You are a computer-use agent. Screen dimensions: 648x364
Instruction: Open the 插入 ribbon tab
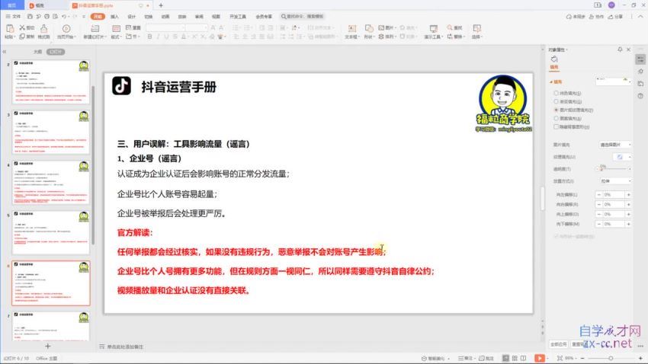[x=114, y=16]
